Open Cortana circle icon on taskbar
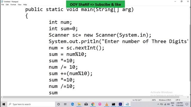 [58, 104]
